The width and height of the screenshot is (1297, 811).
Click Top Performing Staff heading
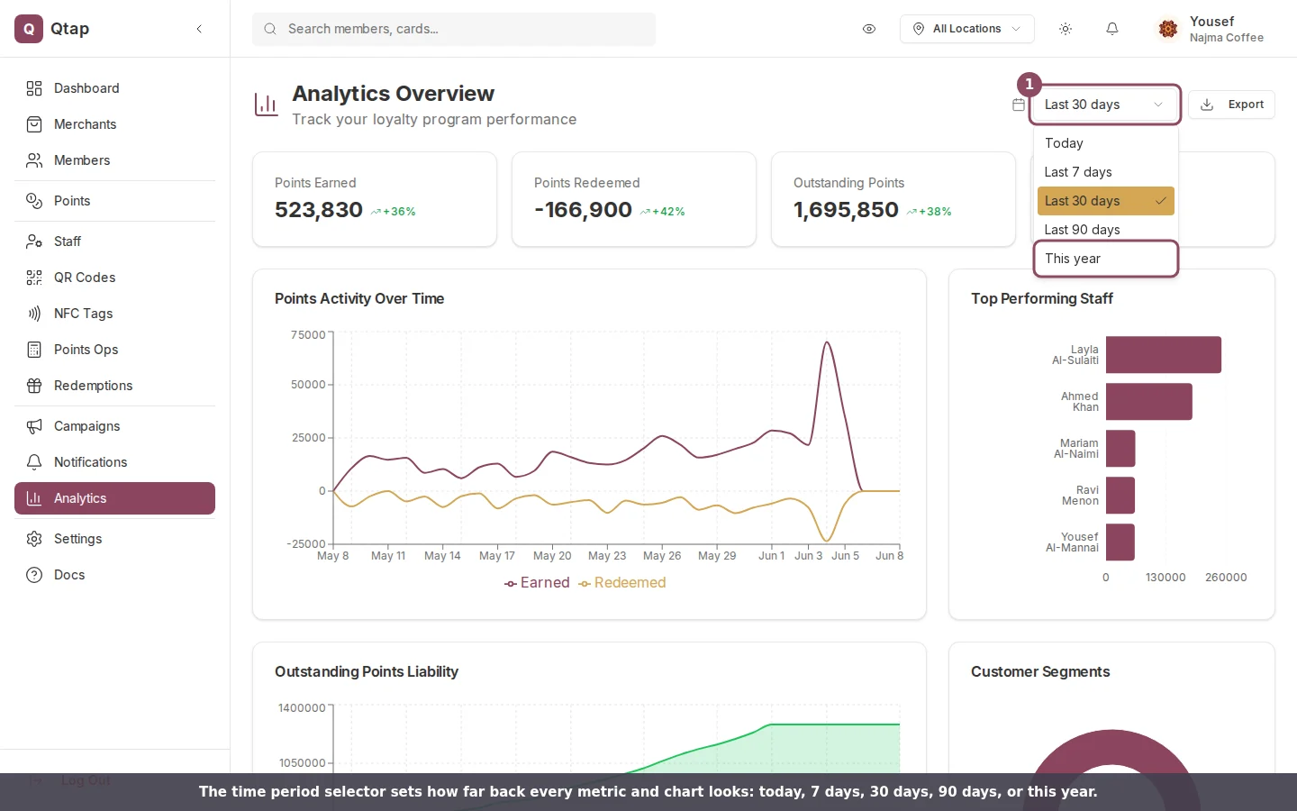tap(1042, 298)
